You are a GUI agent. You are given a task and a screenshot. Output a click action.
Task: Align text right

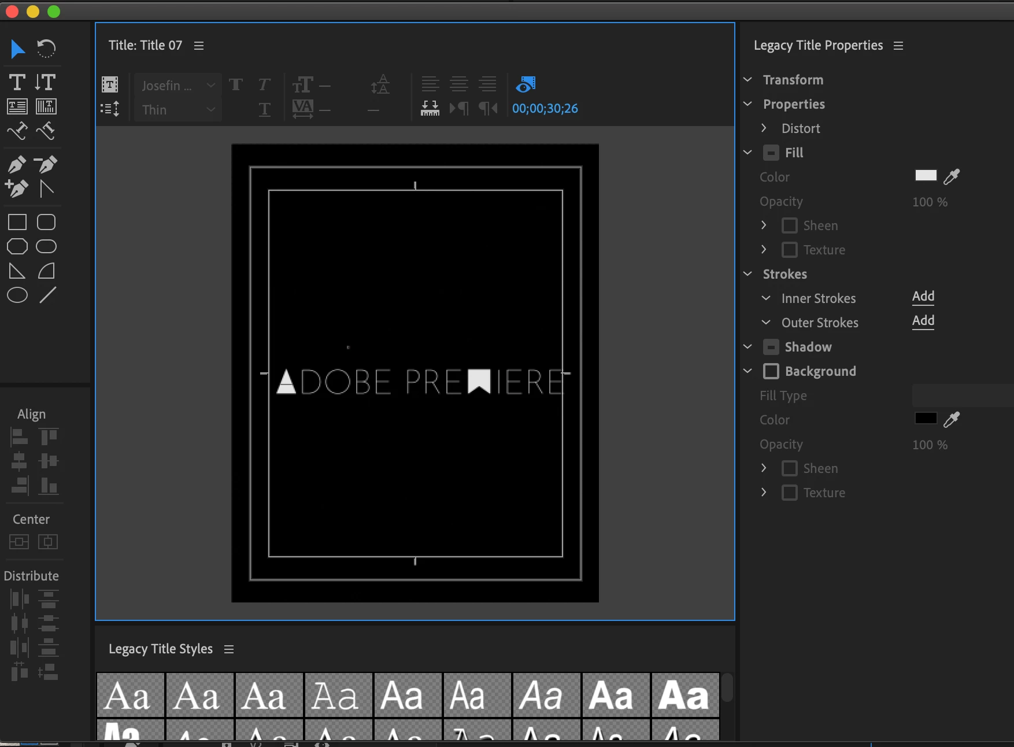pyautogui.click(x=488, y=84)
